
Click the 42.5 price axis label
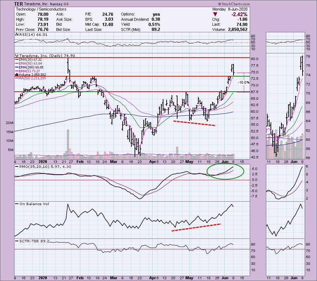point(255,157)
